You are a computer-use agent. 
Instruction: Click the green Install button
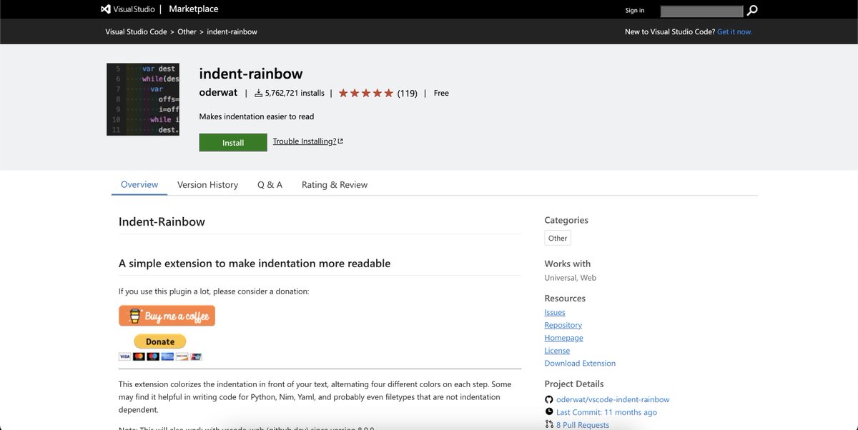pyautogui.click(x=233, y=142)
